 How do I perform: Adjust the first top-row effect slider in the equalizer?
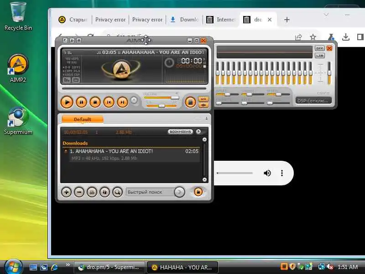click(x=227, y=95)
